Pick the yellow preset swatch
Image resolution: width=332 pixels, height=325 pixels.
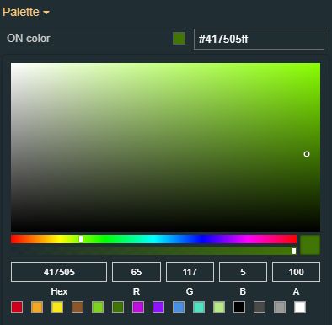click(57, 307)
